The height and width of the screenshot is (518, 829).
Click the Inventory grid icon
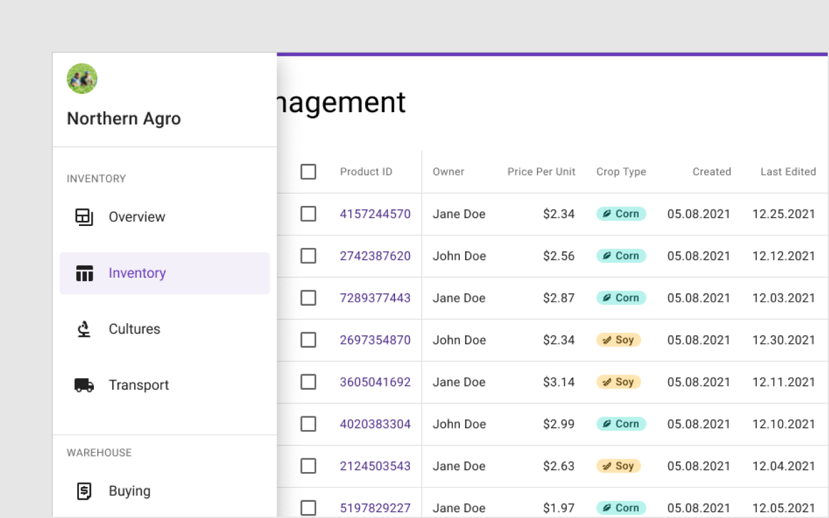pyautogui.click(x=84, y=273)
